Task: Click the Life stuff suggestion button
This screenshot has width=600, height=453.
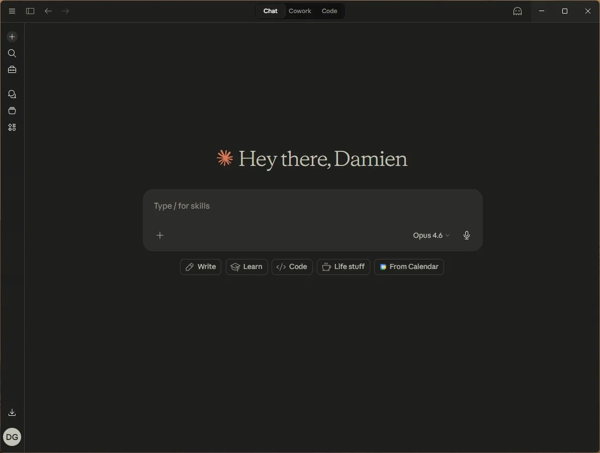Action: (343, 266)
